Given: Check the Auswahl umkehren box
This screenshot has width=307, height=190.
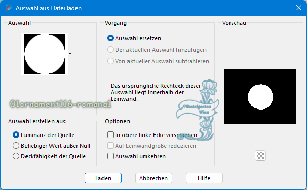Looking at the screenshot, I should point(111,156).
